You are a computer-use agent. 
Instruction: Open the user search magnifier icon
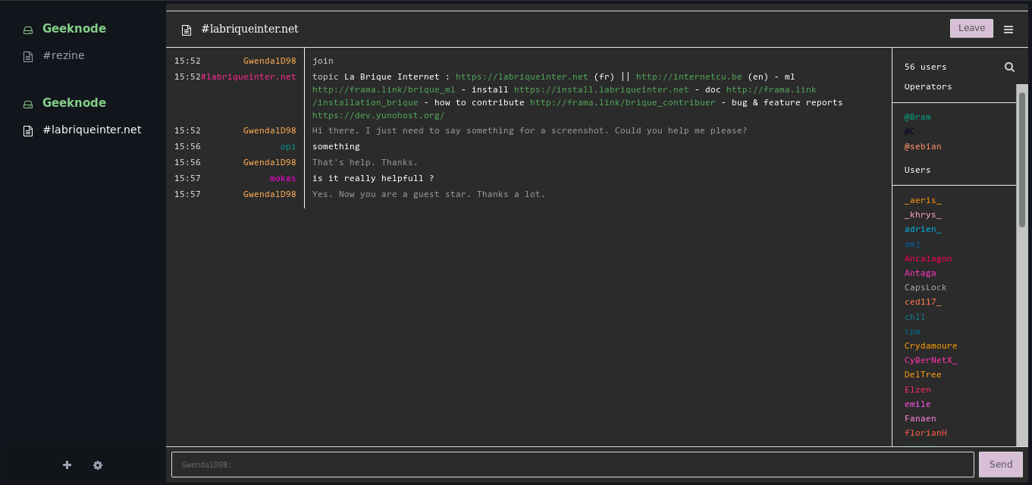tap(1009, 67)
